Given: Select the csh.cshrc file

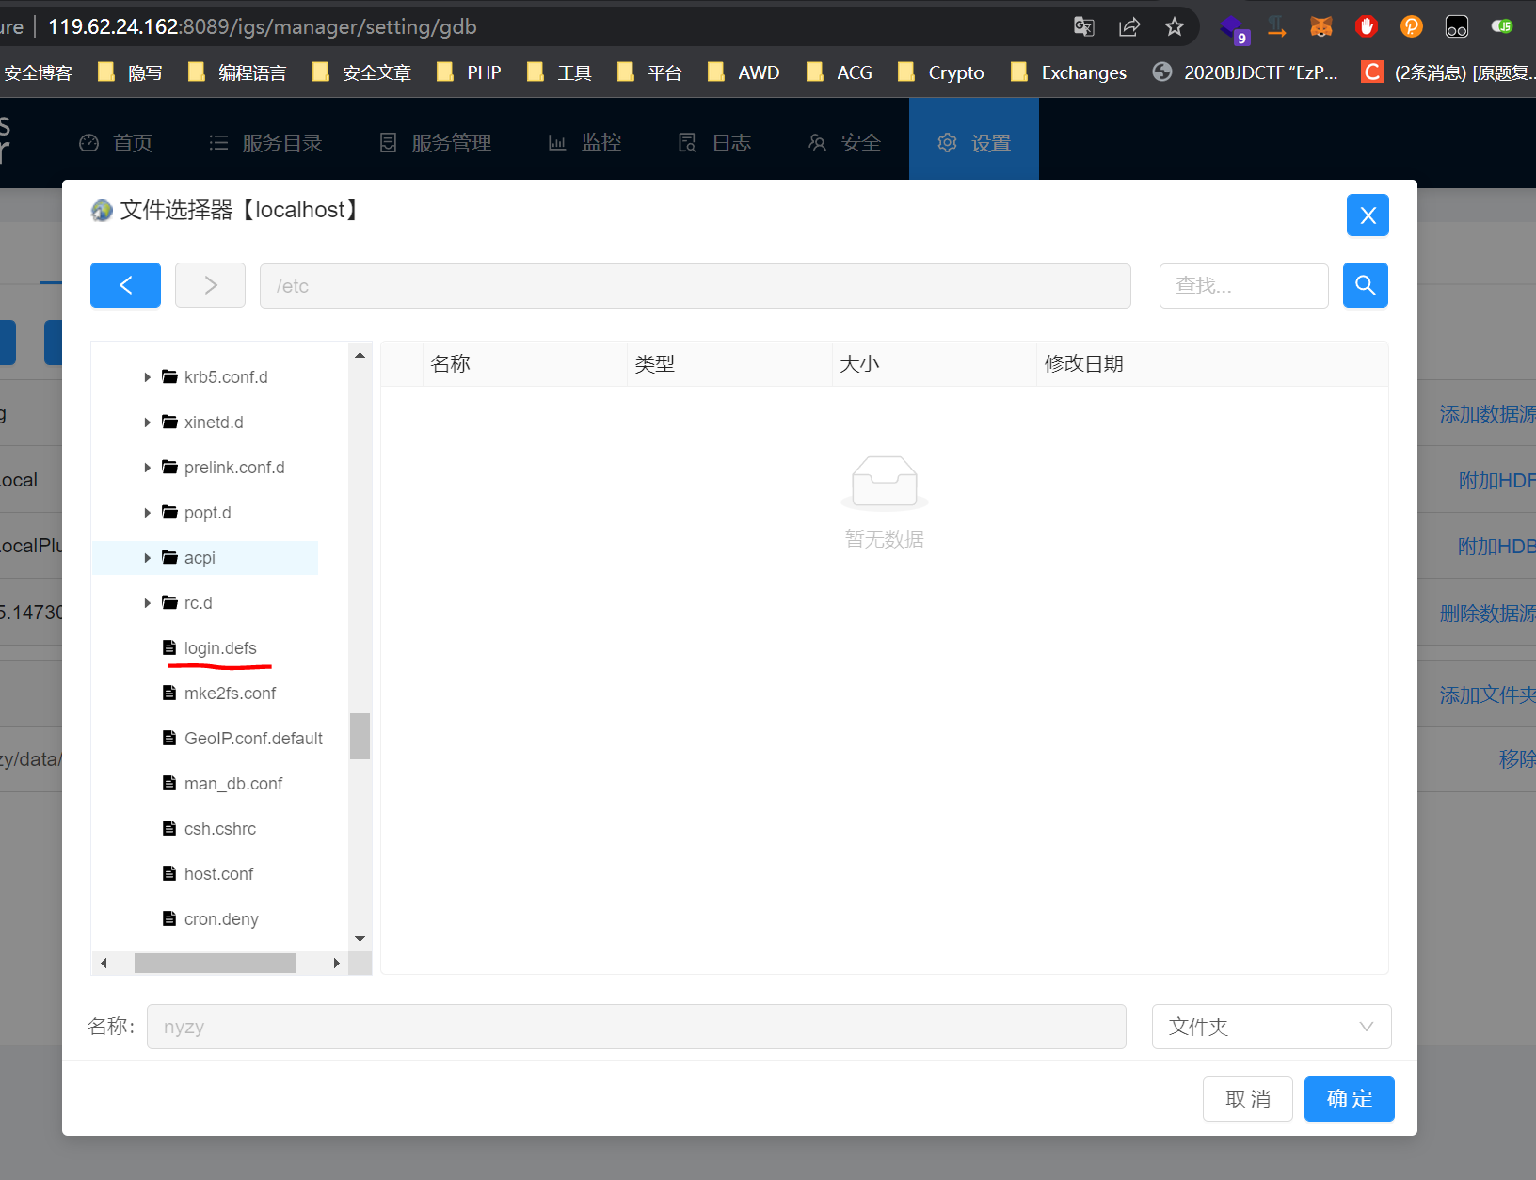Looking at the screenshot, I should (220, 829).
